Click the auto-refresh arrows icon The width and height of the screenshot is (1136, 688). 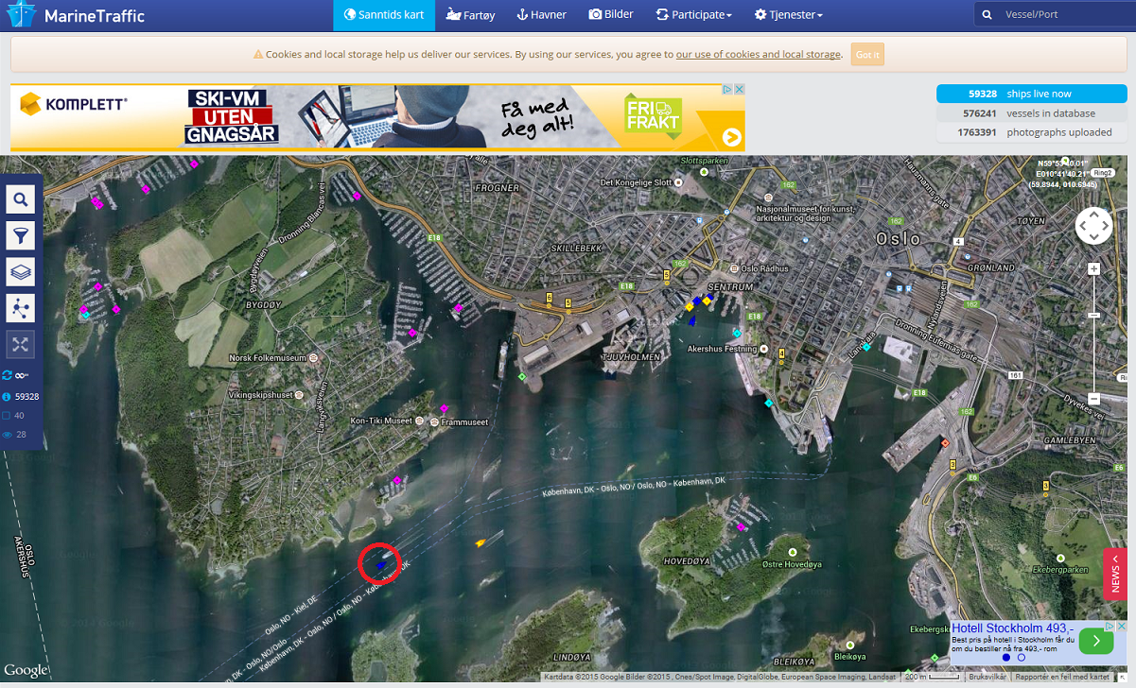pos(8,375)
